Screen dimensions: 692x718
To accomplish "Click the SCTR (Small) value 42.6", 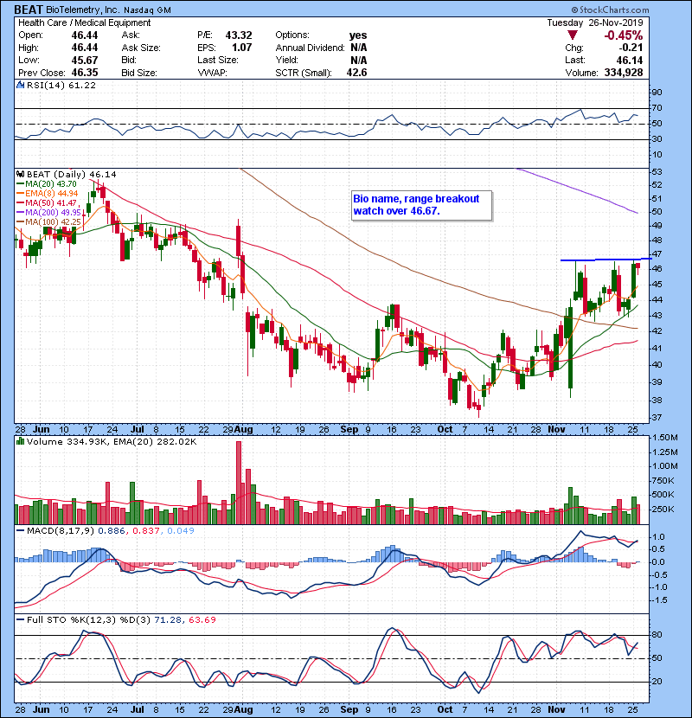I will 356,73.
